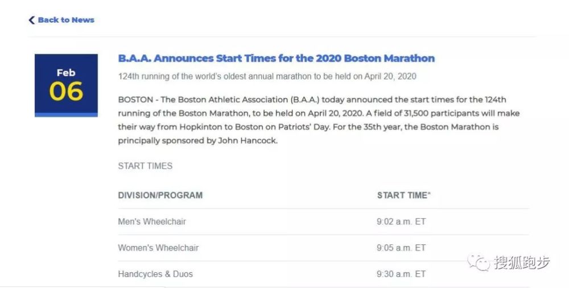Click the Feb 06 date badge
Viewport: 569px width, 288px height.
tap(66, 85)
